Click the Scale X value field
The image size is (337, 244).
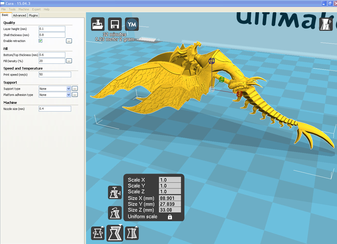(x=170, y=180)
